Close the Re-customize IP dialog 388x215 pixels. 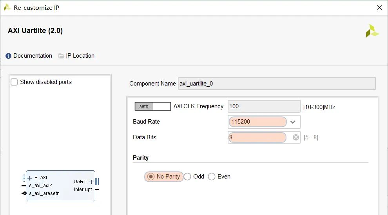pyautogui.click(x=379, y=8)
